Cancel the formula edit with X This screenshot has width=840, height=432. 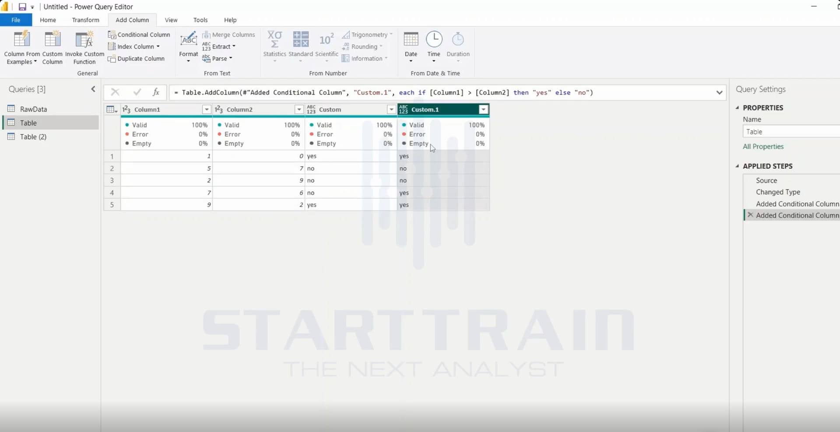(x=115, y=92)
